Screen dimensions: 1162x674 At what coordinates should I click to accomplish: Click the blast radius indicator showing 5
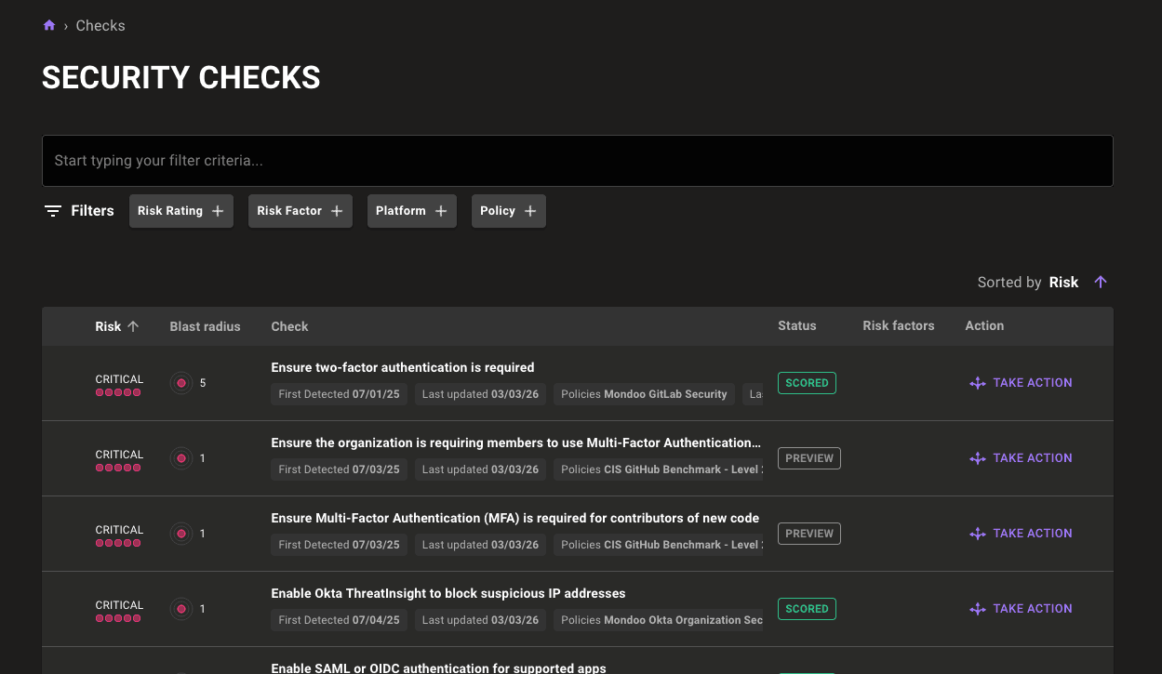[x=181, y=382]
